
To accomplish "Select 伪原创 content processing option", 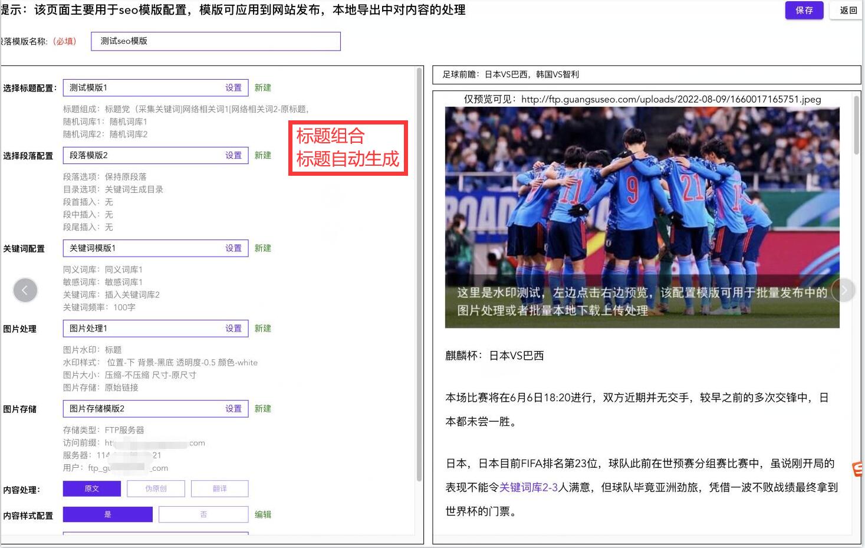I will (156, 488).
